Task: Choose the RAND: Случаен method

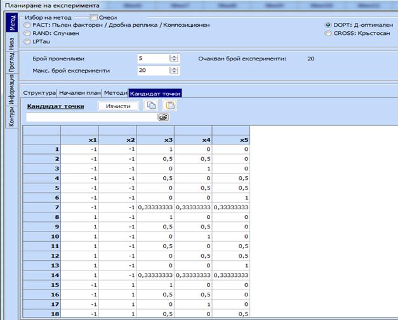Action: pyautogui.click(x=27, y=33)
